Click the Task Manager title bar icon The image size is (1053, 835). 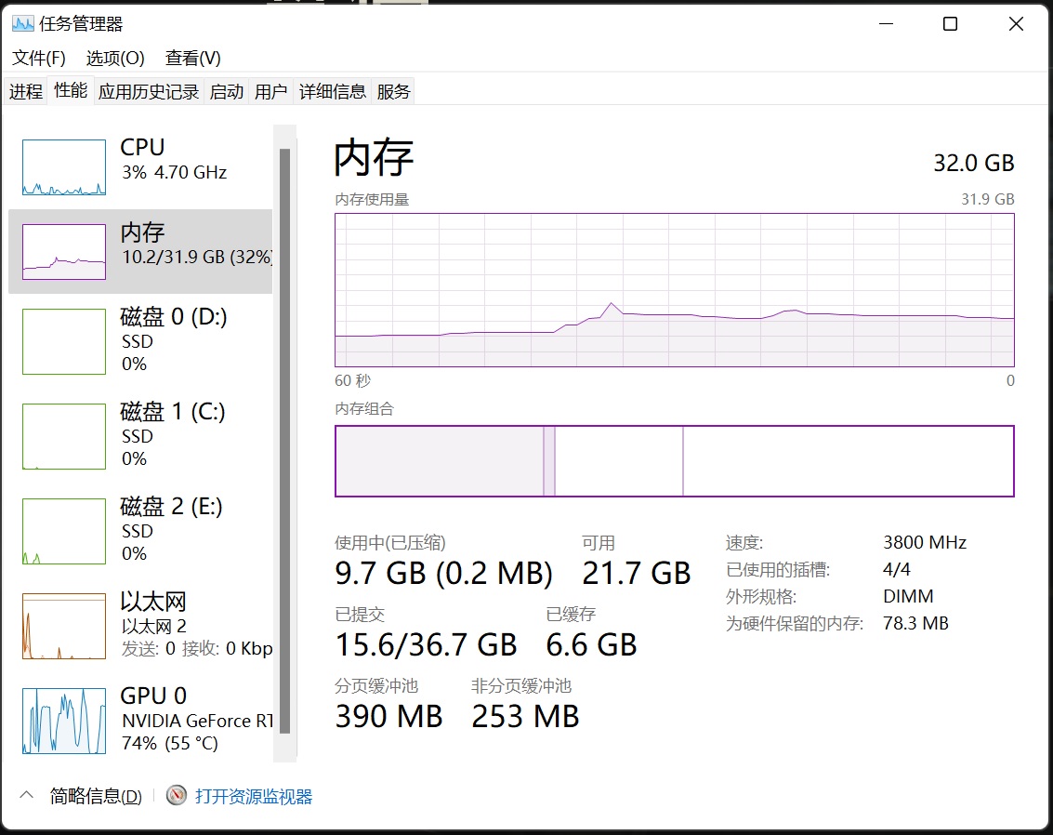pos(22,24)
